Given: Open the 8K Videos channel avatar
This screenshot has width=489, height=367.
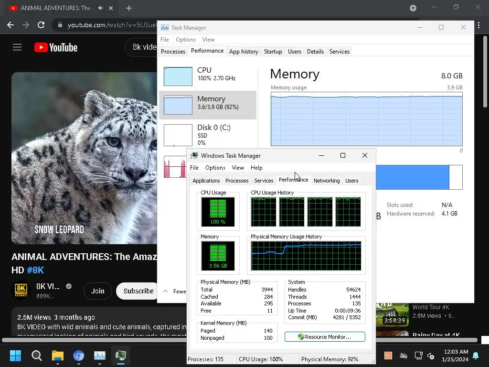Looking at the screenshot, I should (x=21, y=290).
